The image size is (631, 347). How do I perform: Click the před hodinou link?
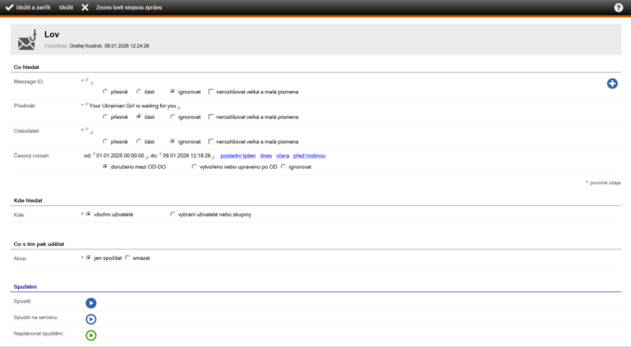click(310, 155)
